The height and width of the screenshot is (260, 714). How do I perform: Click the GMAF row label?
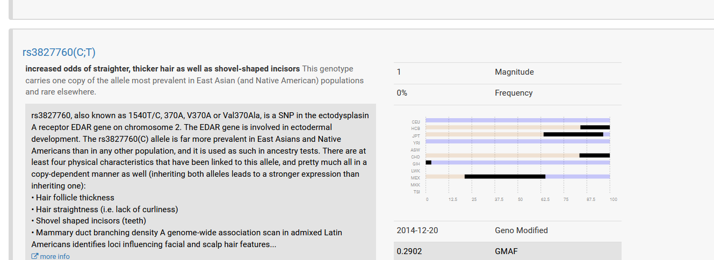[506, 251]
